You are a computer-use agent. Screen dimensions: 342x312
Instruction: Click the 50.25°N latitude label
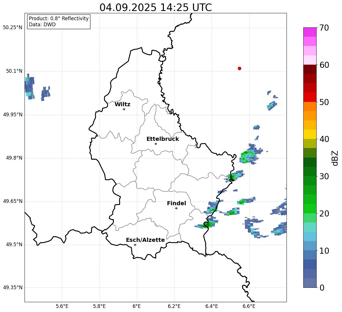pyautogui.click(x=13, y=28)
